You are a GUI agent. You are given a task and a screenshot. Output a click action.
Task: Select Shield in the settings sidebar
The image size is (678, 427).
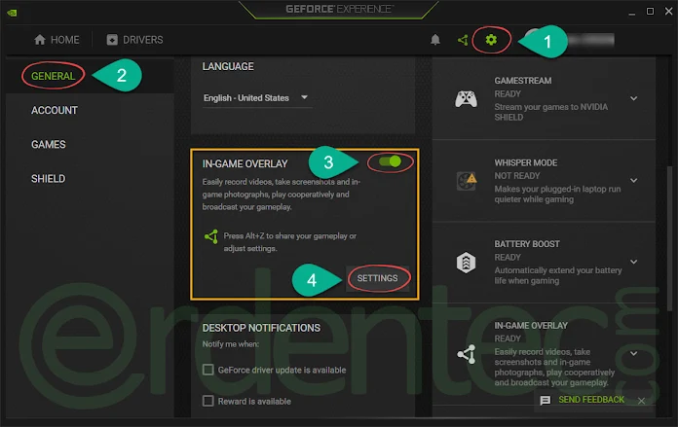coord(48,178)
